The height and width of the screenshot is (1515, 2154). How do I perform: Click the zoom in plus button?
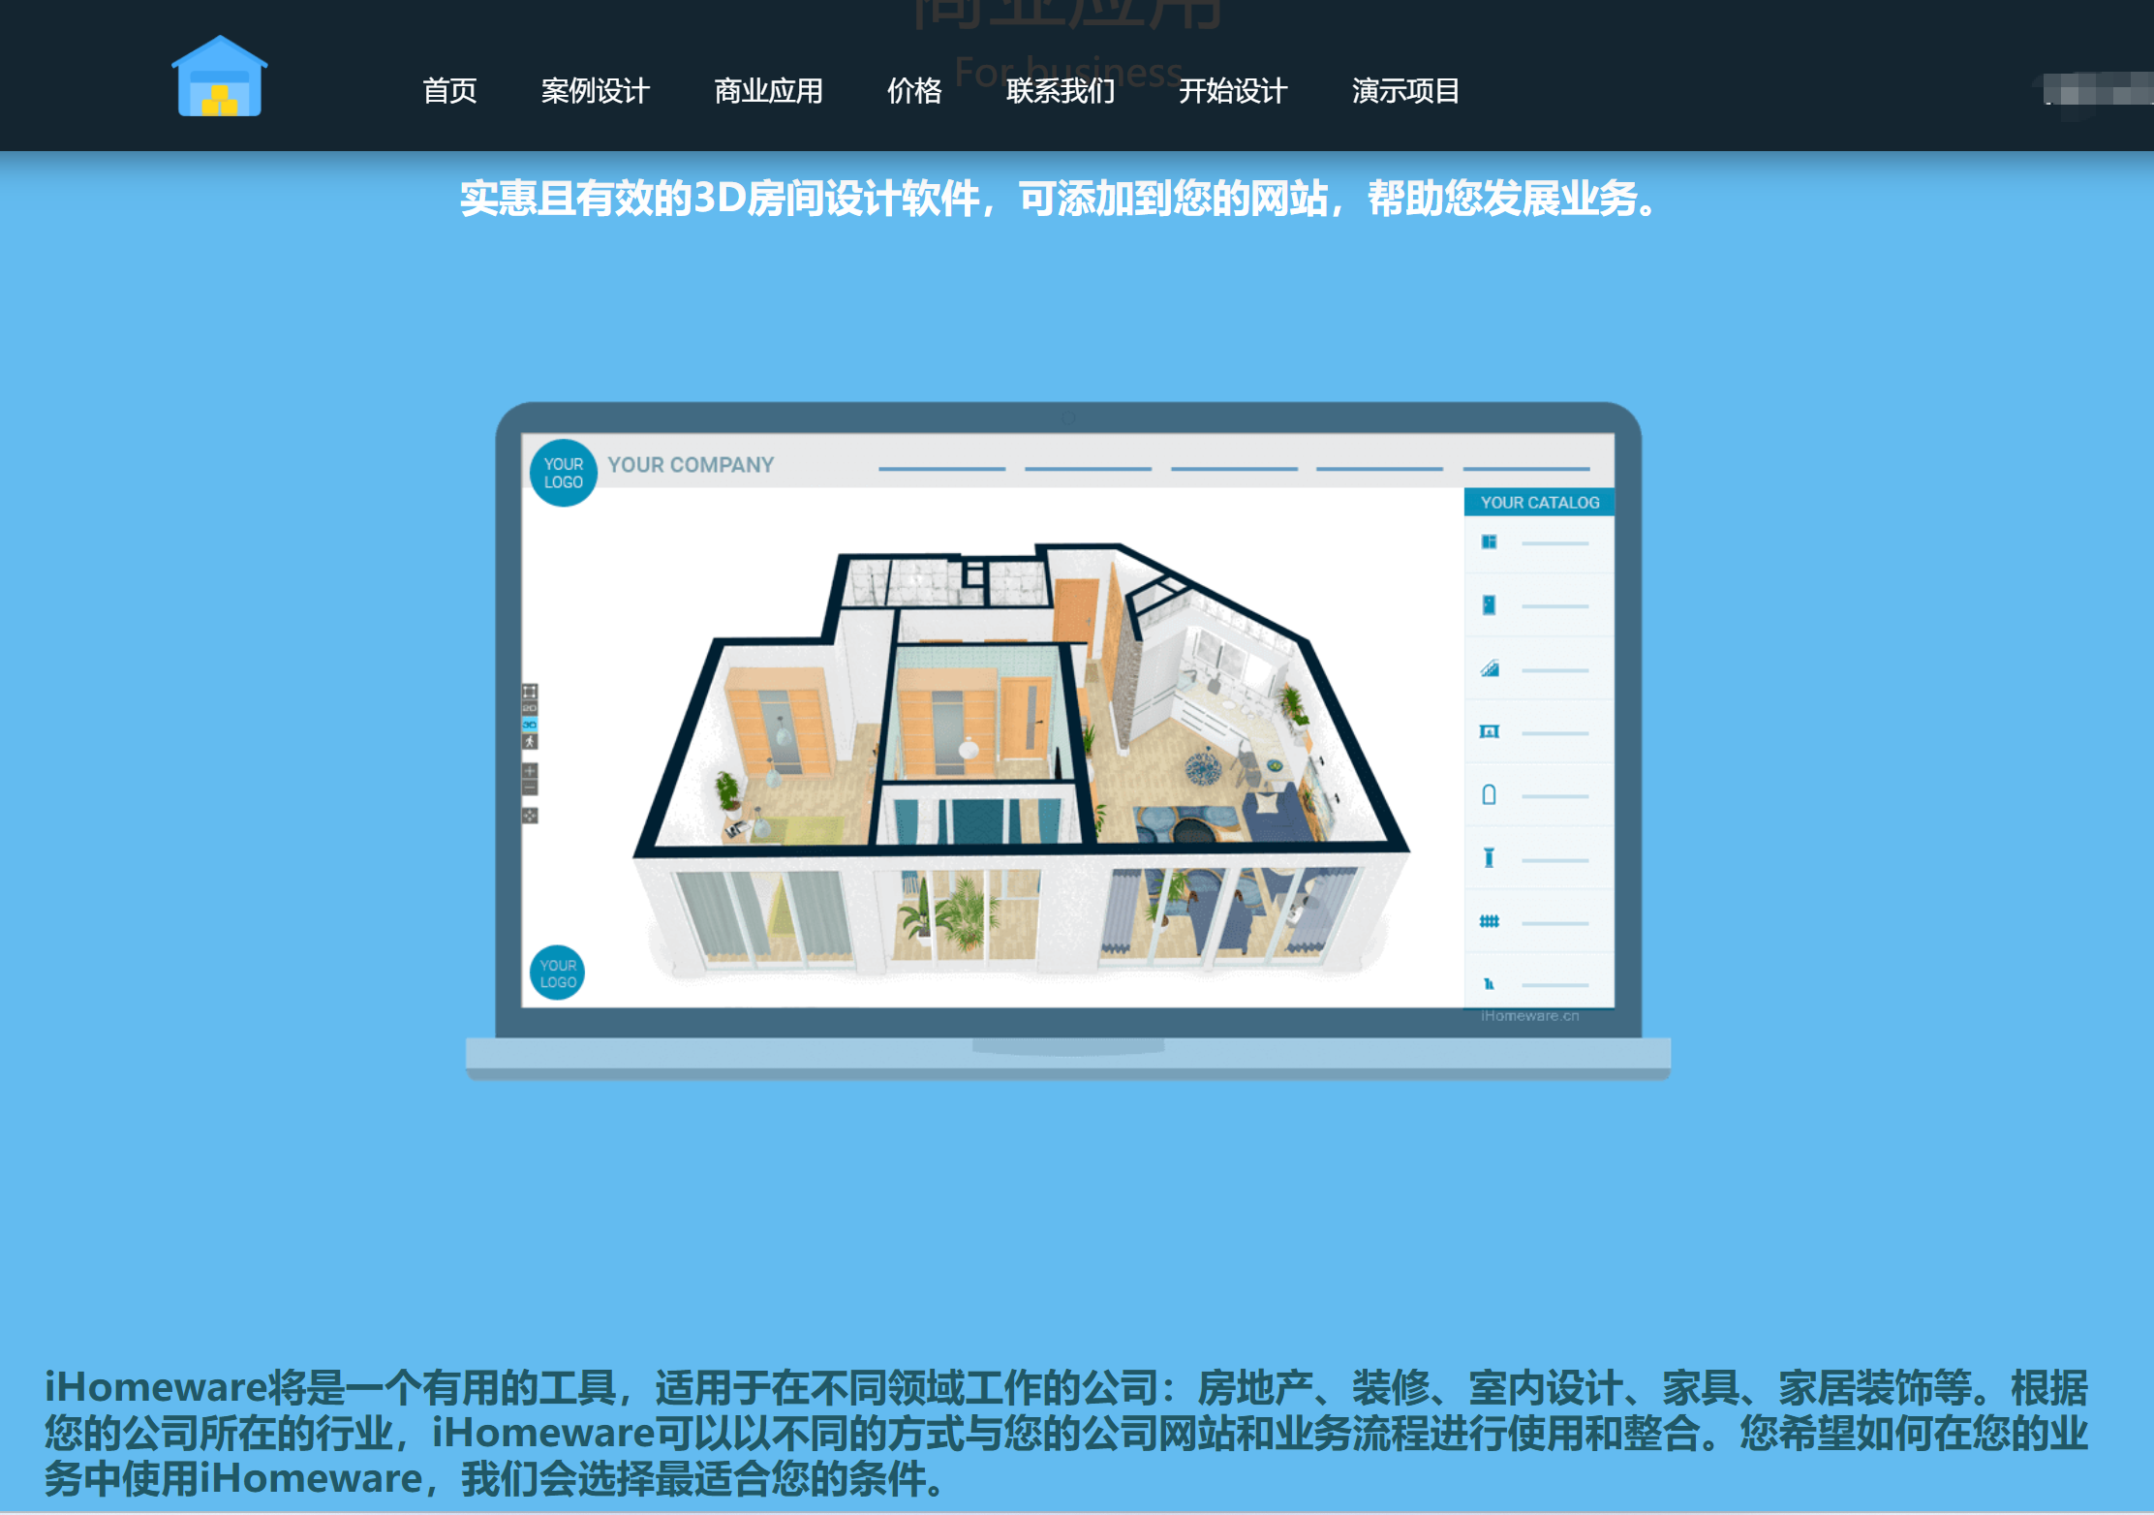530,771
